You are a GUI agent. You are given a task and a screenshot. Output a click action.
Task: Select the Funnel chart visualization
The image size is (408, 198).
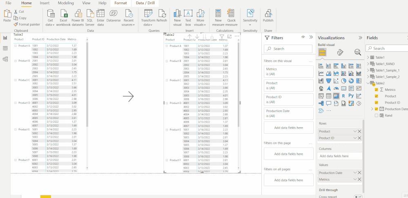pos(328,81)
